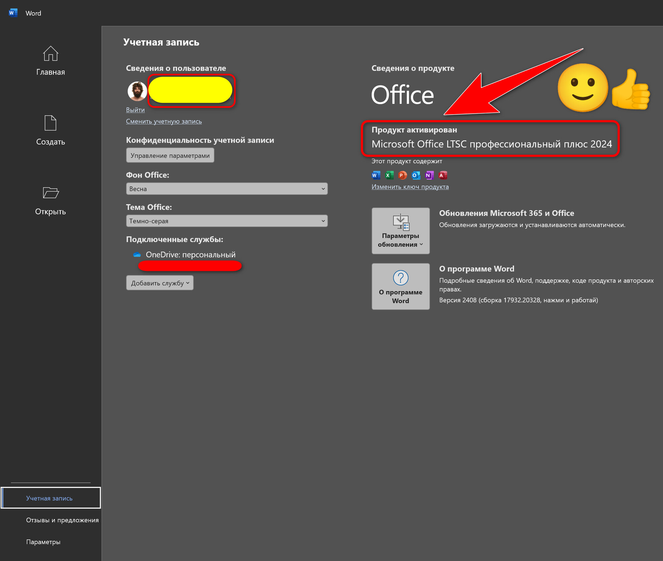Open the Тема Office dropdown showing Темно-серая
Image resolution: width=663 pixels, height=561 pixels.
click(x=227, y=221)
